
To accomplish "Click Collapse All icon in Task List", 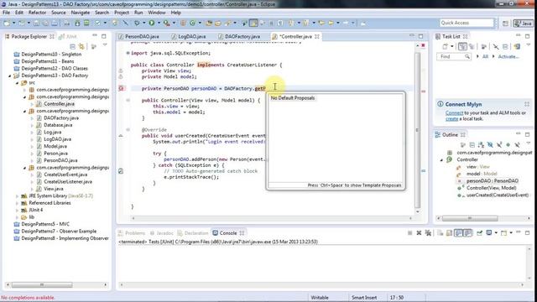I will click(505, 47).
